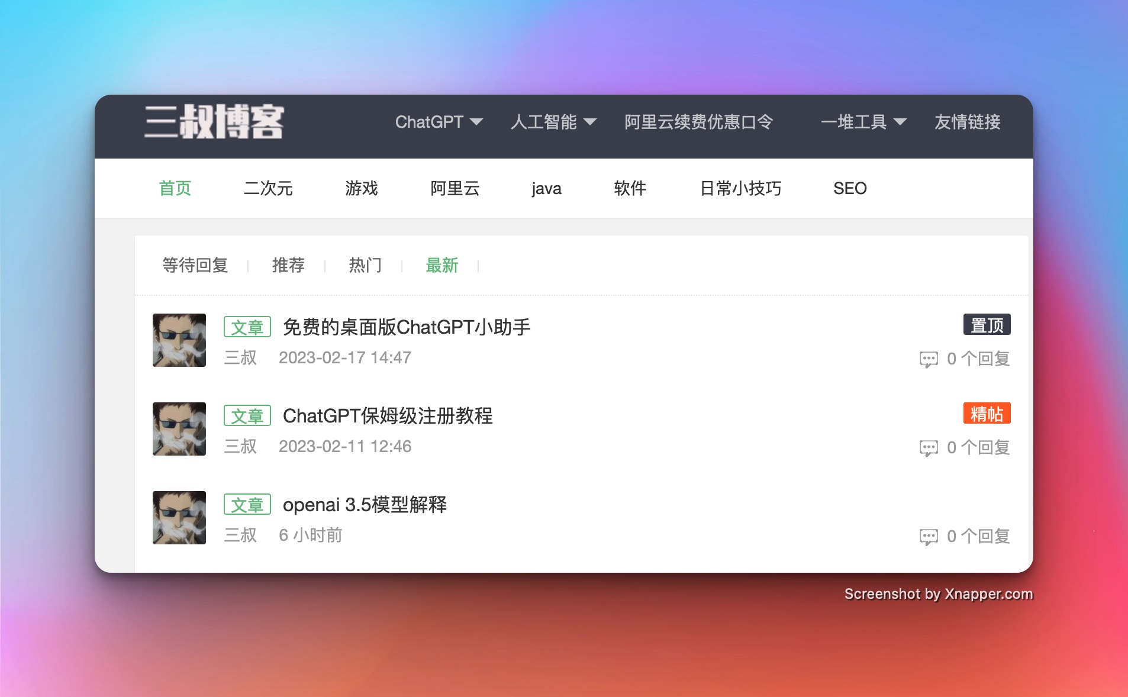Open the 阿里云续费优惠口令 nav link

(699, 122)
